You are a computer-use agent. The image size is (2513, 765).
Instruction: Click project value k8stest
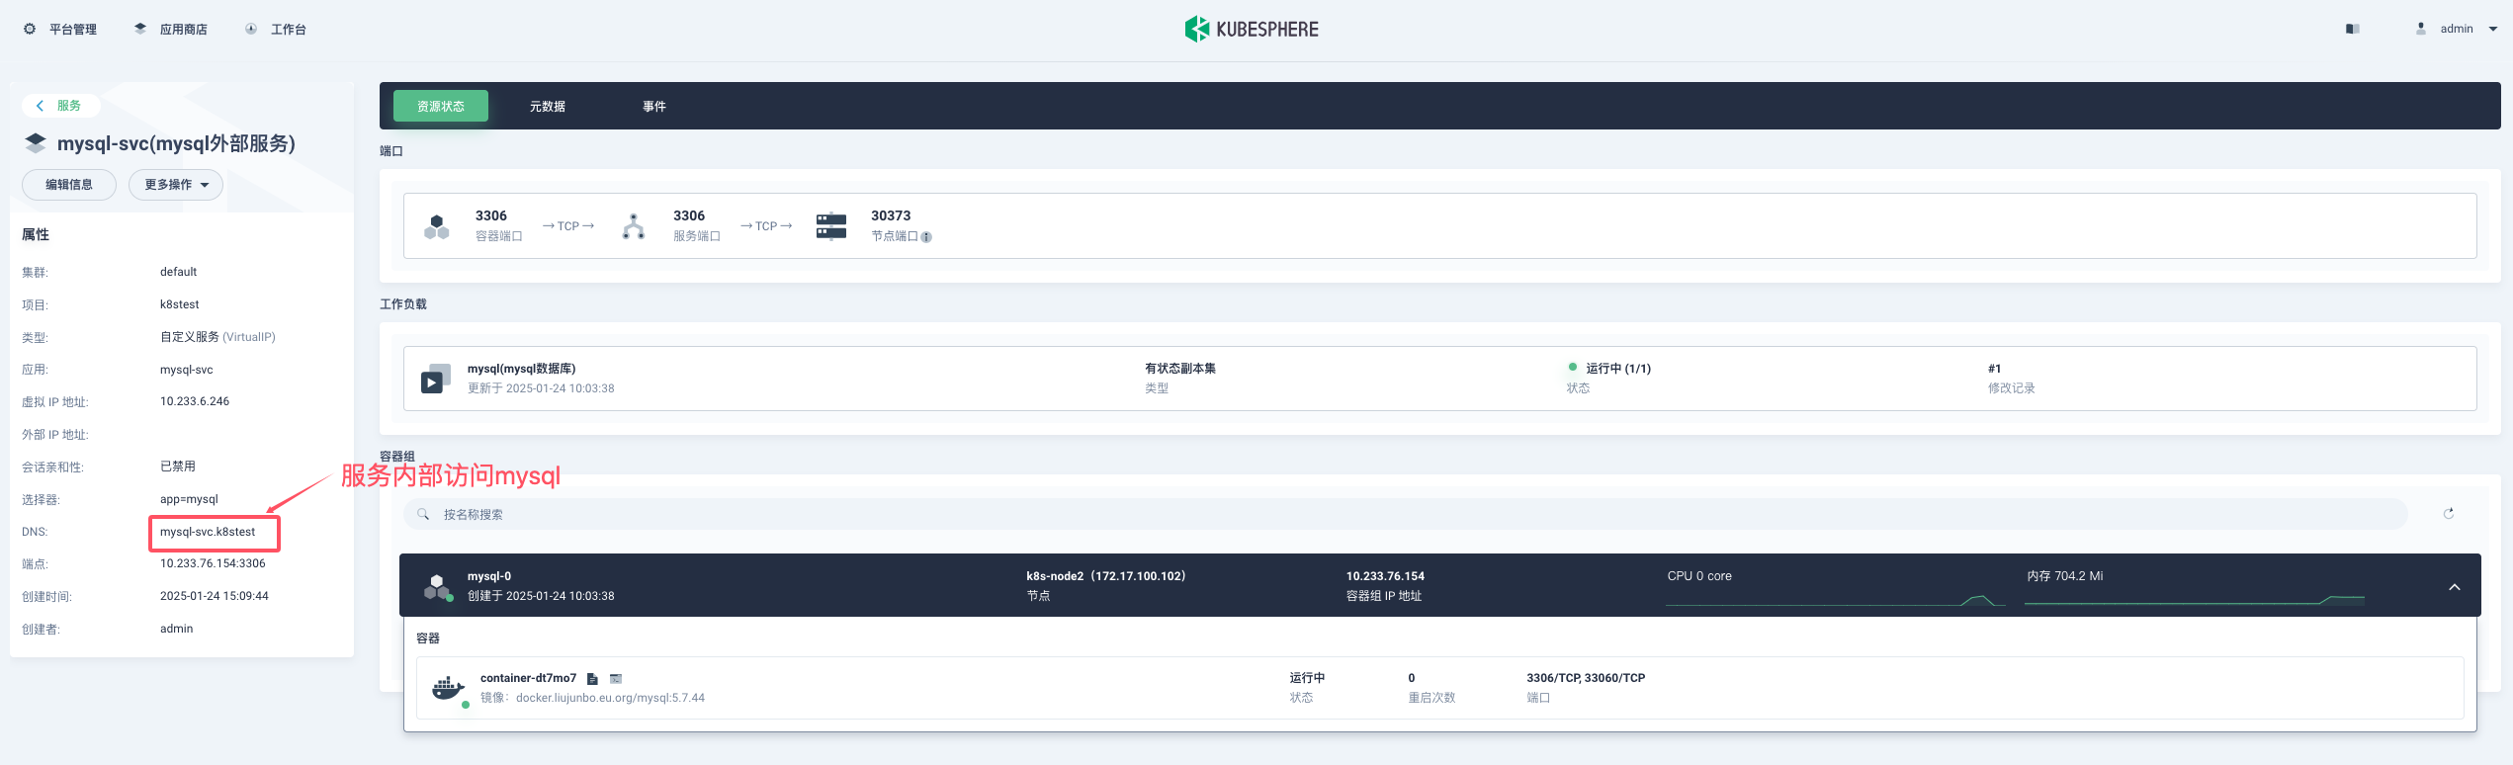pyautogui.click(x=180, y=304)
